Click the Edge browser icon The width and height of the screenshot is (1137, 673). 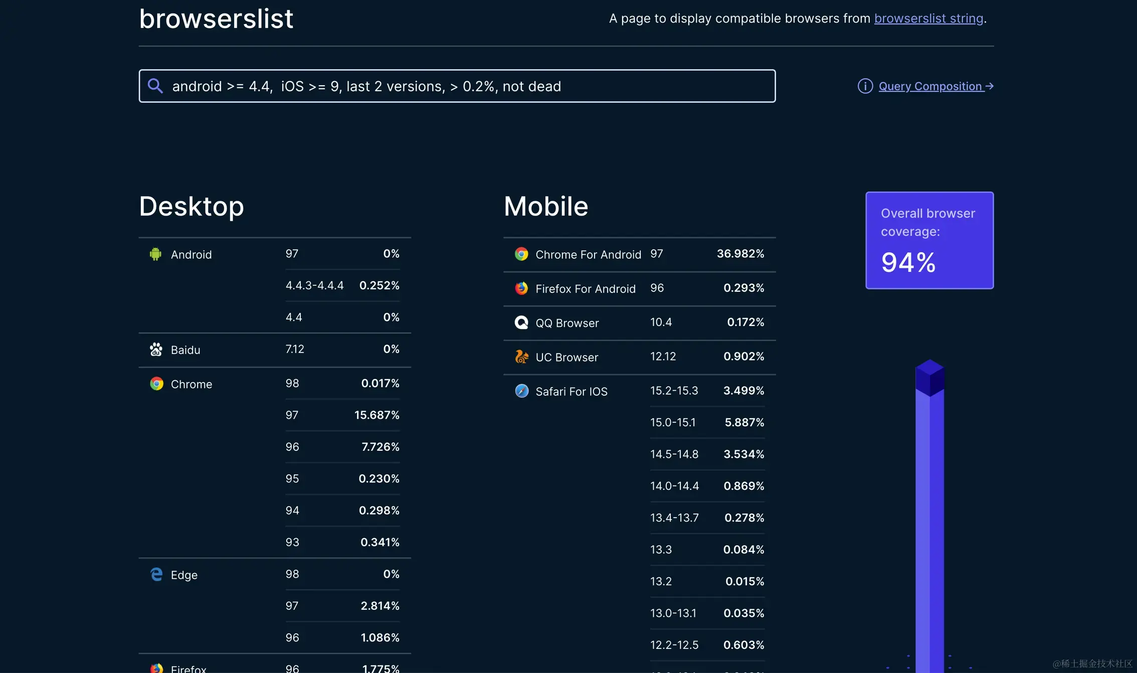point(156,574)
